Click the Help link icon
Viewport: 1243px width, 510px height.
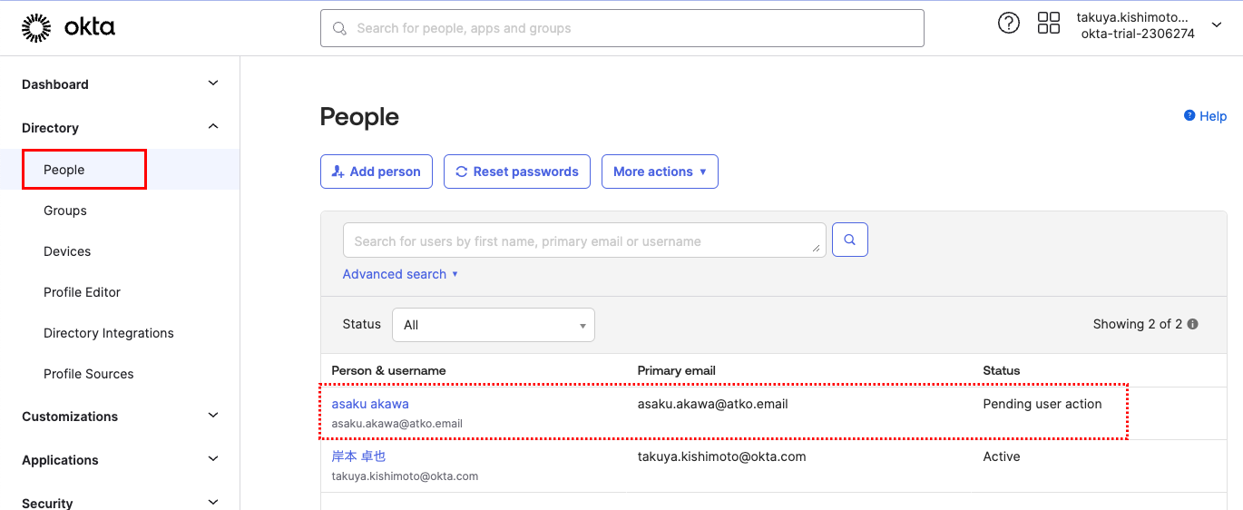click(1189, 116)
